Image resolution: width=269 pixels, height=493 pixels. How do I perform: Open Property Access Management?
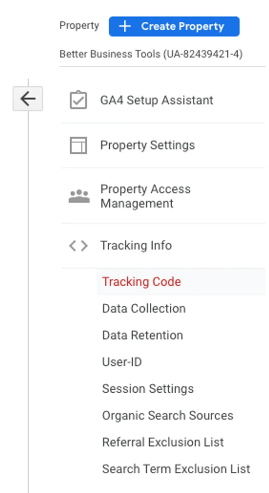point(163,196)
